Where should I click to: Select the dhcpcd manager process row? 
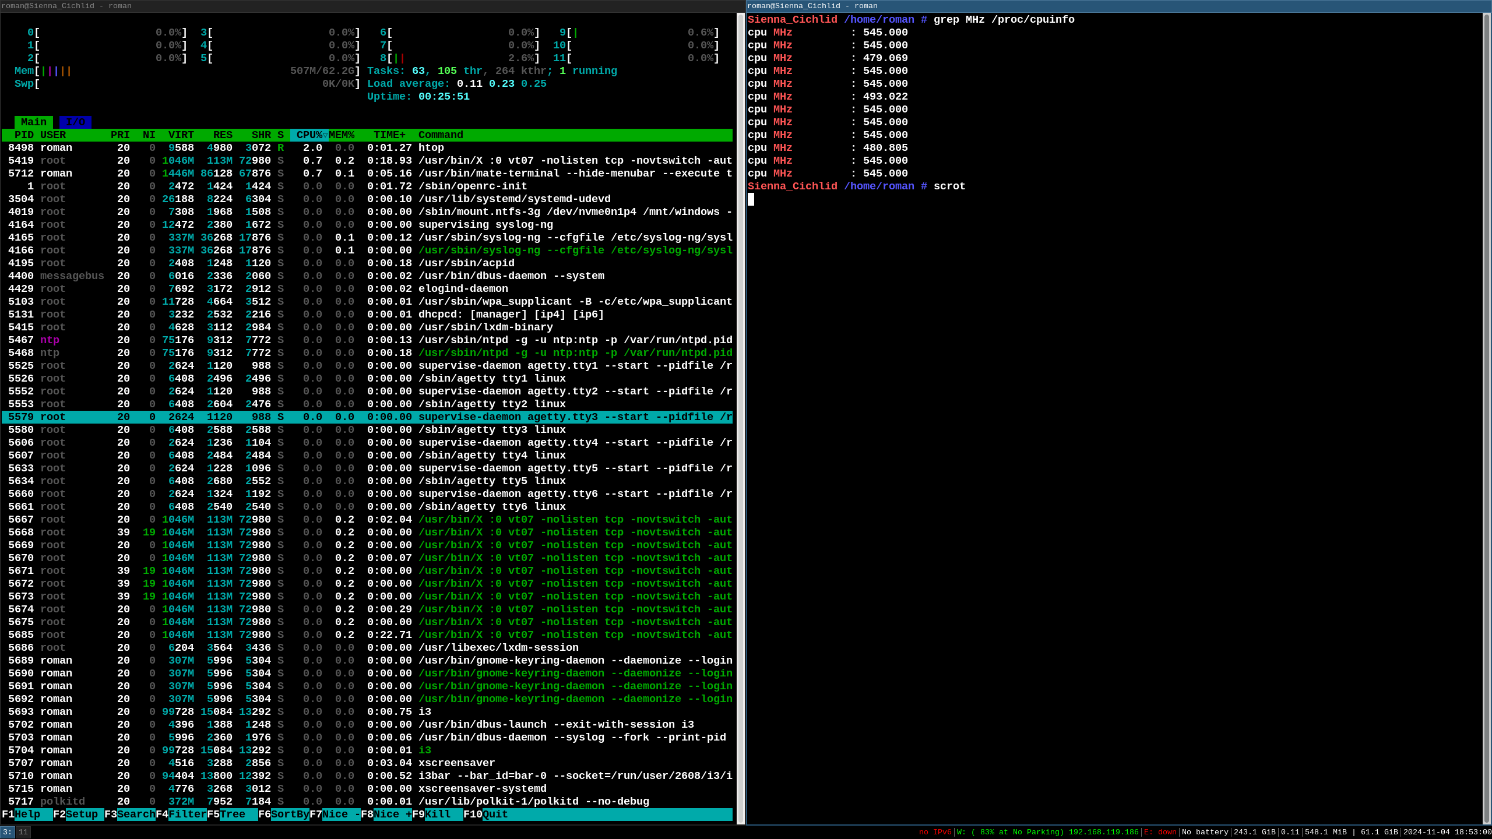(x=367, y=315)
